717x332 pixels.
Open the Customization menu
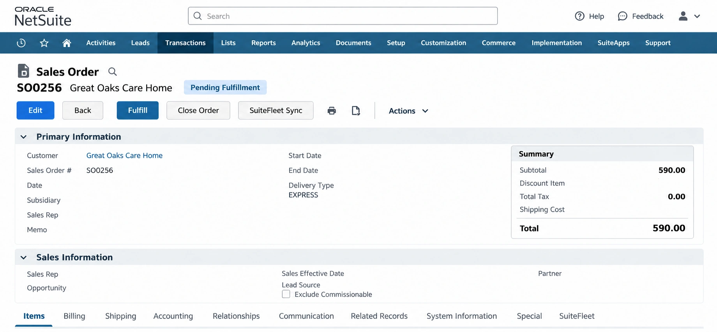[x=443, y=43]
